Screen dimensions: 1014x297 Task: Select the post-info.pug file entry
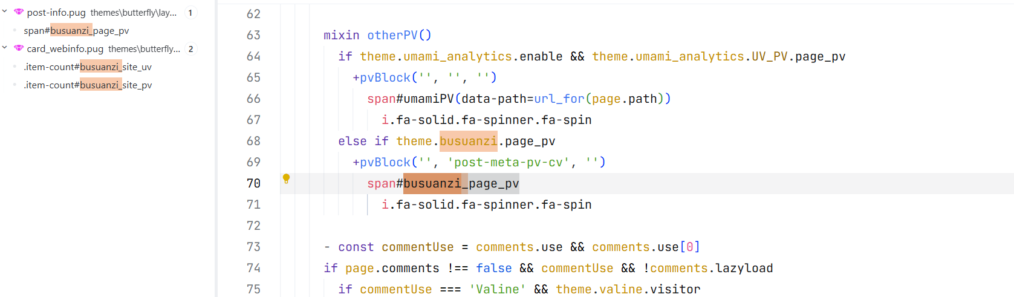click(x=56, y=13)
